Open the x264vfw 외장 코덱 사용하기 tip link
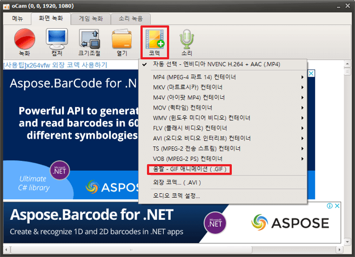Viewport: 355px width, 257px height. [x=55, y=65]
